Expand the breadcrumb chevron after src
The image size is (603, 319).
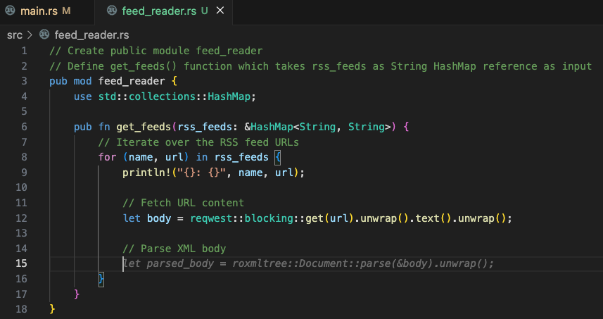[30, 35]
